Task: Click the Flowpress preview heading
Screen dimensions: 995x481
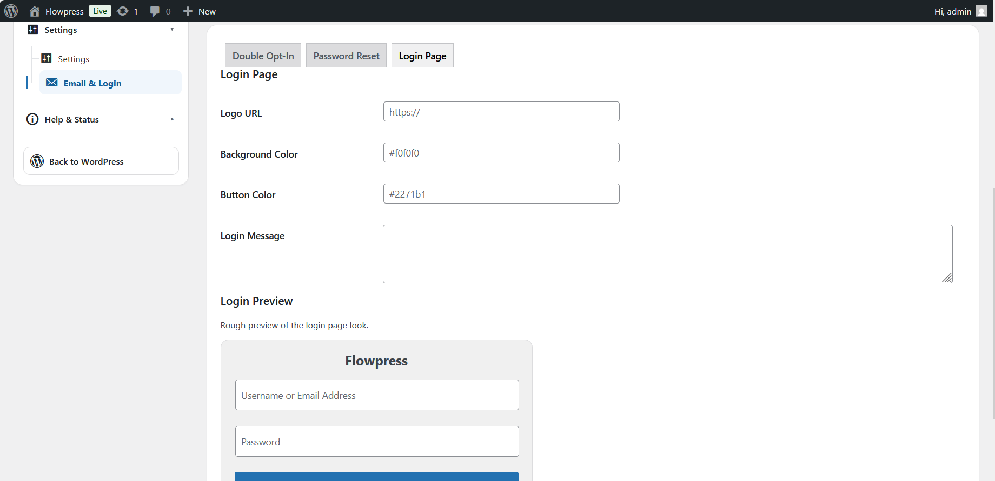Action: [x=376, y=361]
